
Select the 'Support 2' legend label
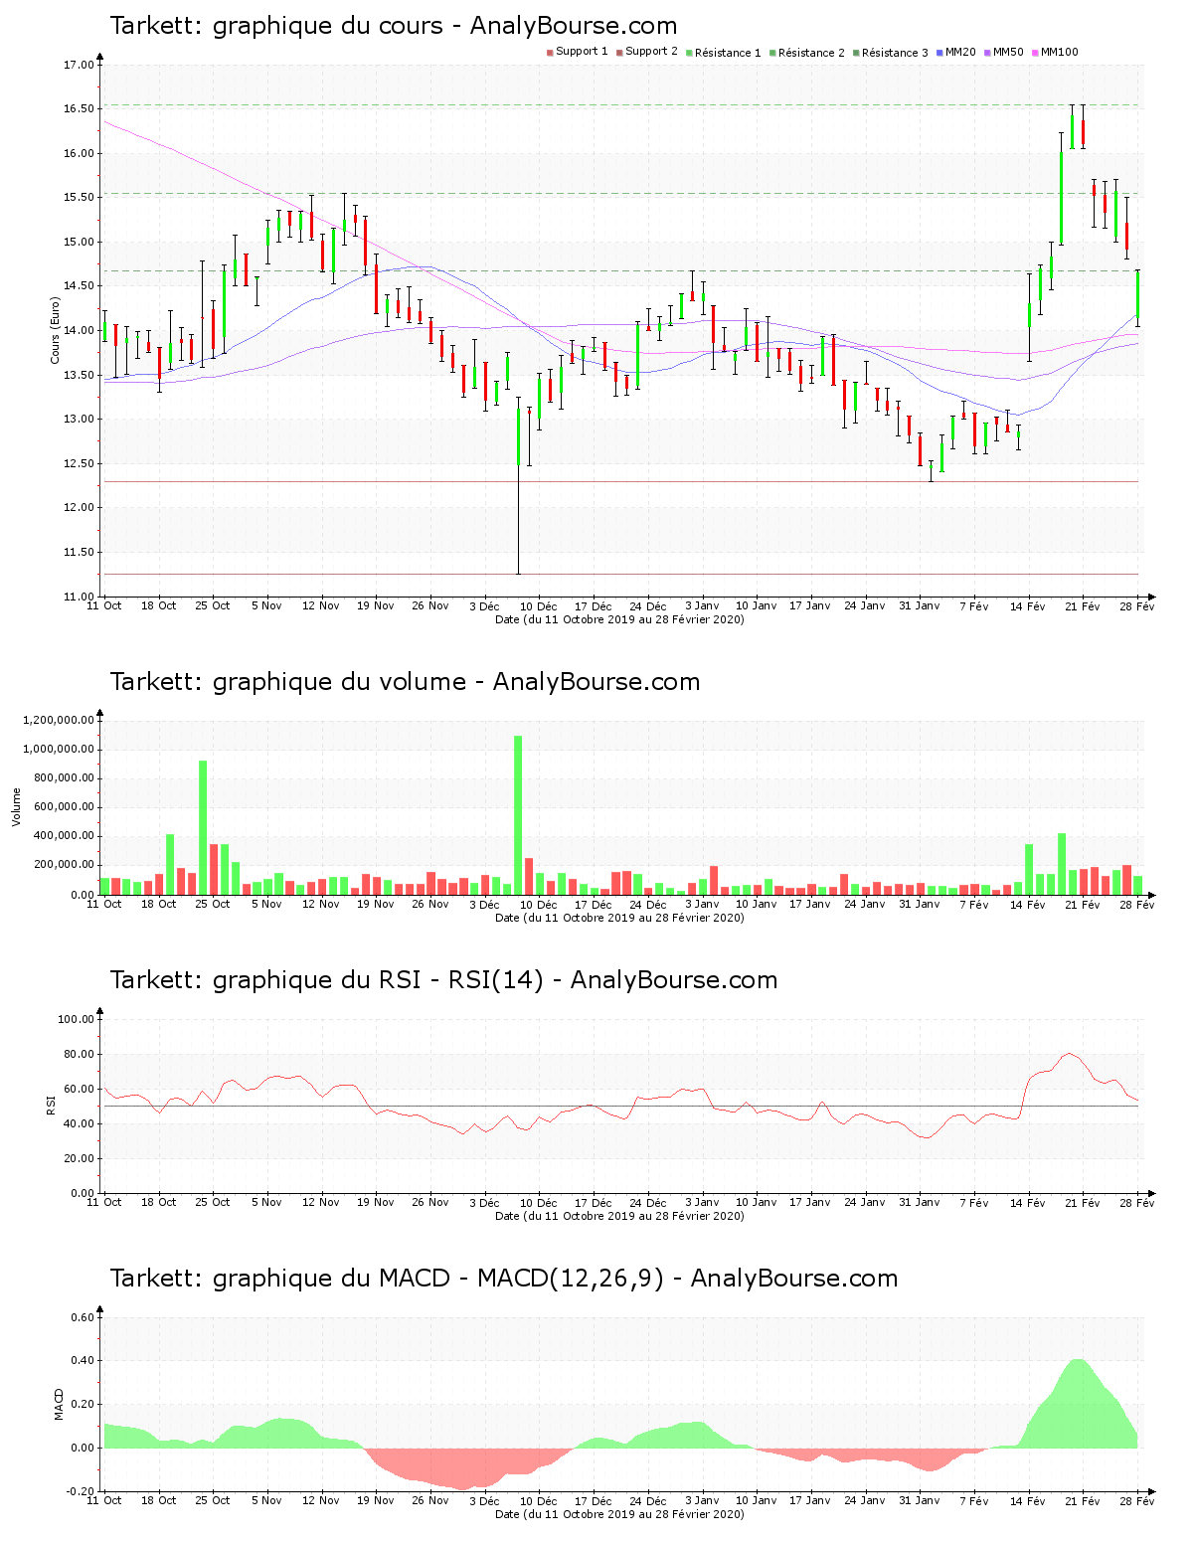click(651, 52)
